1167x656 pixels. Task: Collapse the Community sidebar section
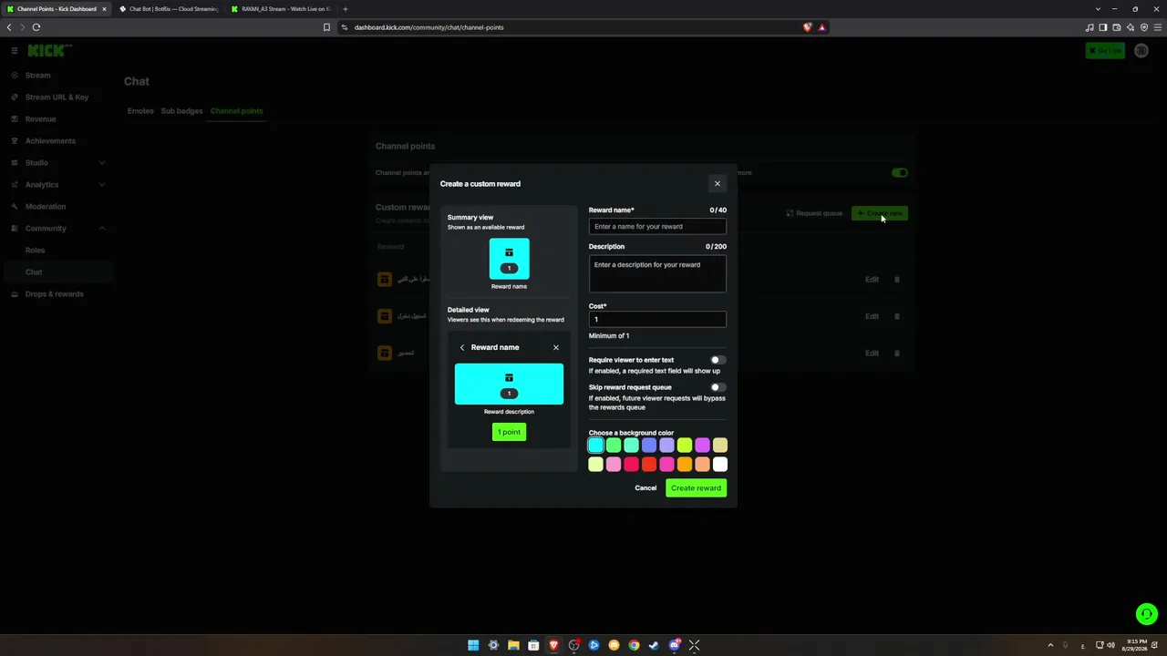point(57,229)
